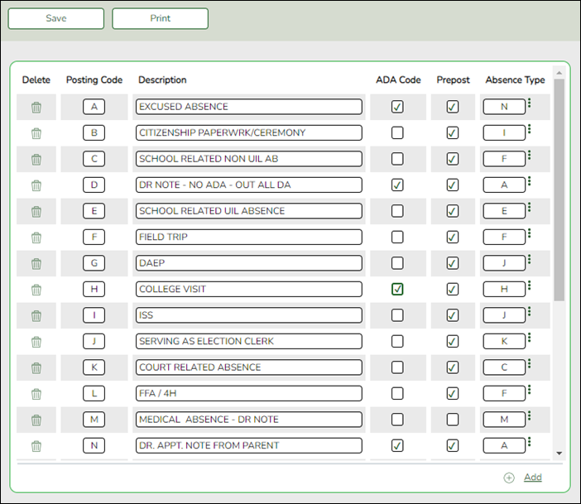Enable Prepost for MEDICAL ABSENCE - DR NOTE
581x504 pixels.
coord(453,420)
